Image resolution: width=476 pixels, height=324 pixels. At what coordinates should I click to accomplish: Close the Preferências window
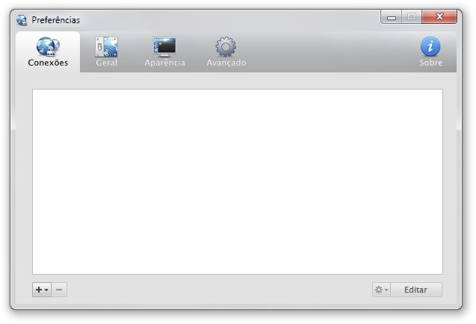click(439, 16)
